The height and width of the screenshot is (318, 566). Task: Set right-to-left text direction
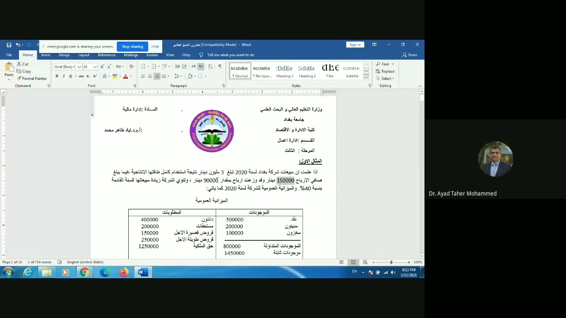201,67
